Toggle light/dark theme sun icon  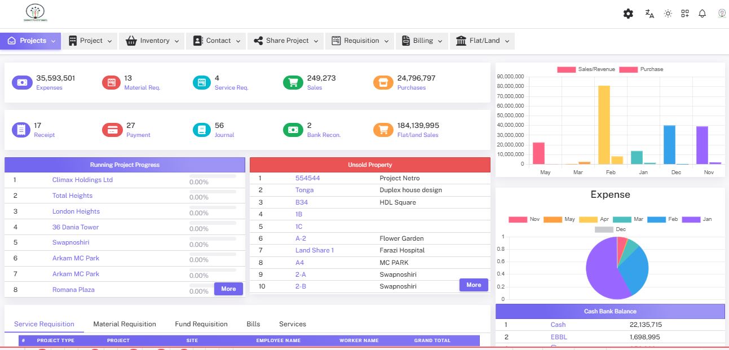point(668,14)
